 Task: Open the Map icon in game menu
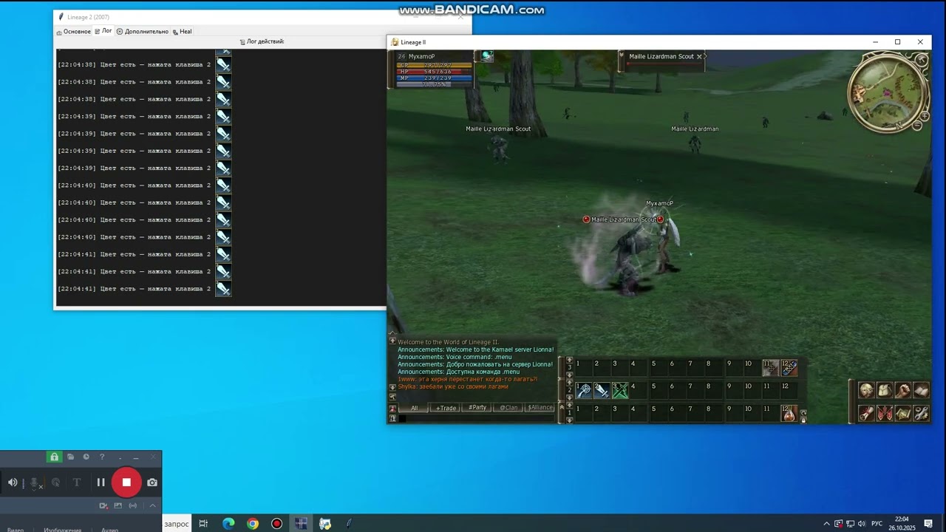pyautogui.click(x=902, y=413)
